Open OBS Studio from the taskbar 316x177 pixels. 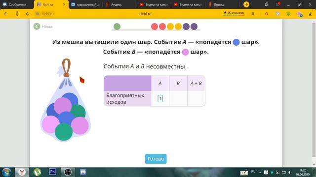[68, 172]
